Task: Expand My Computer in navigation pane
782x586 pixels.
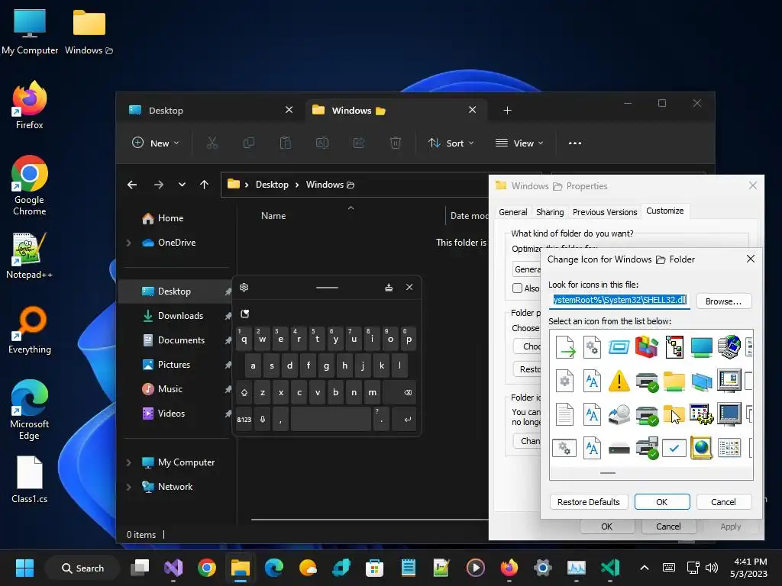Action: pos(128,462)
